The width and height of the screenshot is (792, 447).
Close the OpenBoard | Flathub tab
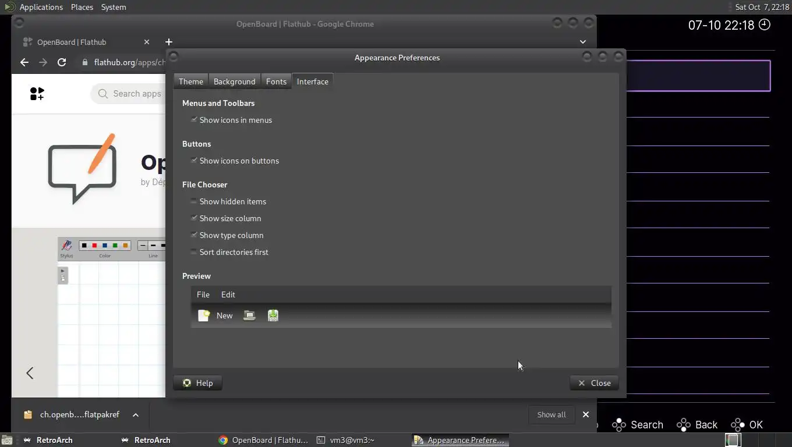147,42
